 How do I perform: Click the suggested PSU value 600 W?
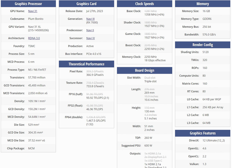coord(148,146)
